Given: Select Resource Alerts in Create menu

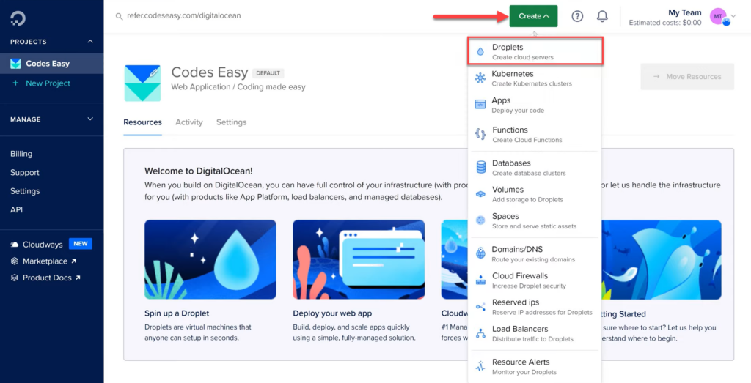Looking at the screenshot, I should click(x=535, y=367).
